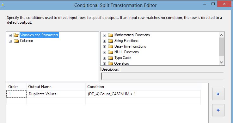Close the Conditional Split Transformation Editor
The height and width of the screenshot is (123, 233).
click(224, 4)
